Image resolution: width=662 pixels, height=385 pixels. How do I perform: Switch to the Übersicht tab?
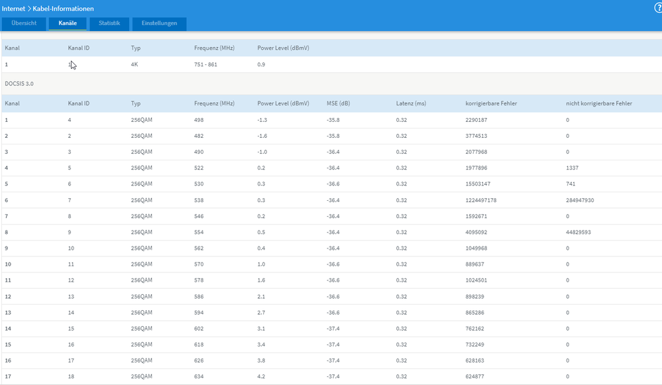click(24, 23)
